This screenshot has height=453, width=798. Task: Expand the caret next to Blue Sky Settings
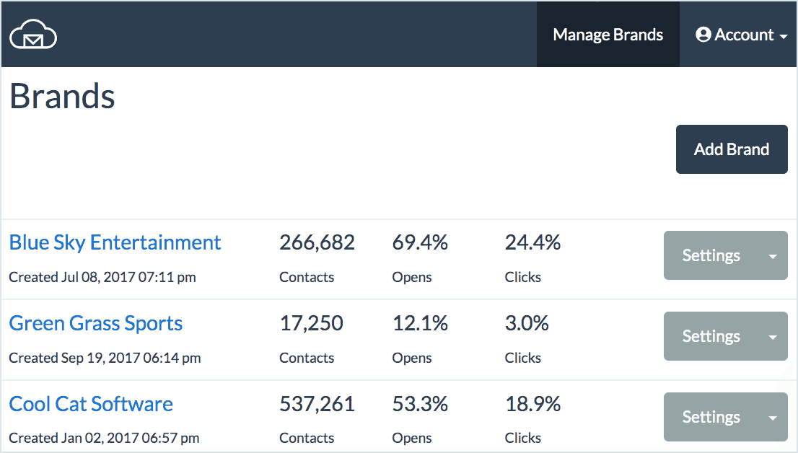tap(773, 256)
